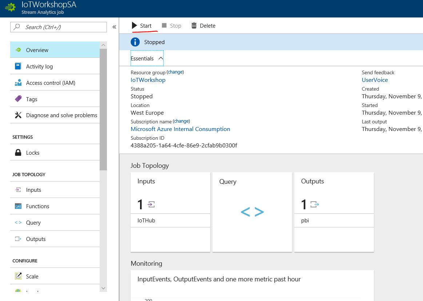Click the Functions fx icon
The width and height of the screenshot is (423, 301).
click(x=18, y=206)
